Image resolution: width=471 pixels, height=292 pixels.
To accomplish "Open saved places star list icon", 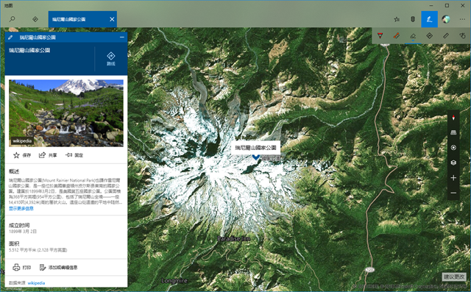I will pyautogui.click(x=397, y=19).
